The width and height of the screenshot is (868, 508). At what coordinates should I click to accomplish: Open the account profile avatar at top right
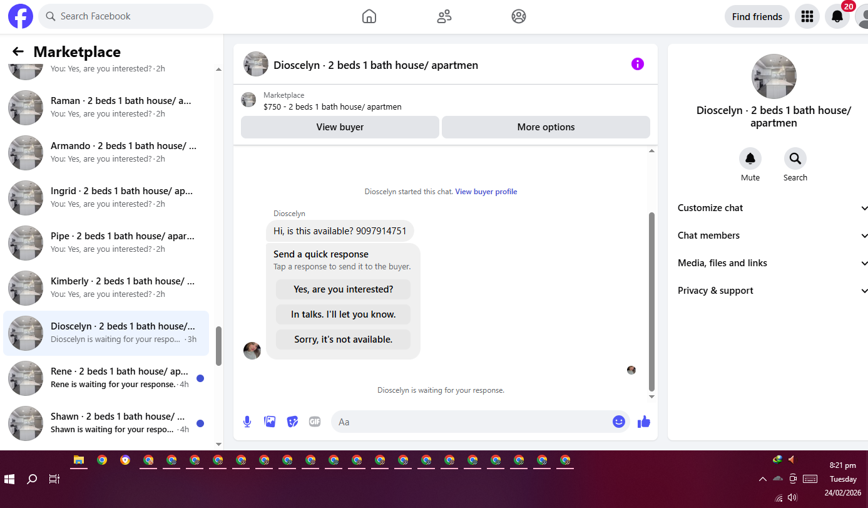862,16
